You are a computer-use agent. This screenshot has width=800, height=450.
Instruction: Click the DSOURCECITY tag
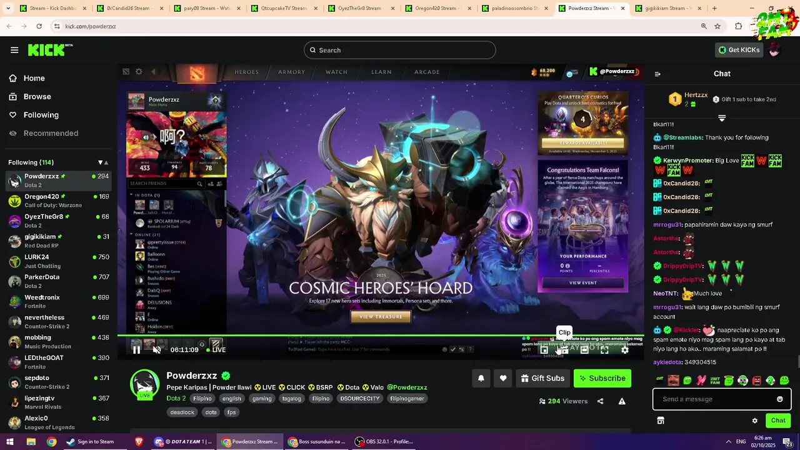[x=360, y=398]
